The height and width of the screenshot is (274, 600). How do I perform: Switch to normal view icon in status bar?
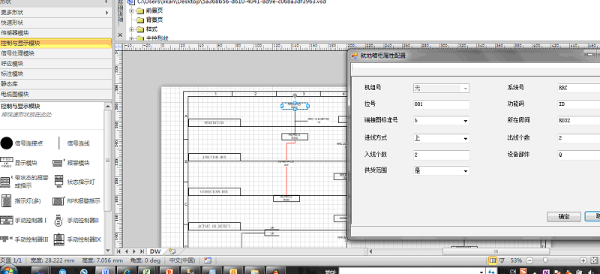pos(493,260)
